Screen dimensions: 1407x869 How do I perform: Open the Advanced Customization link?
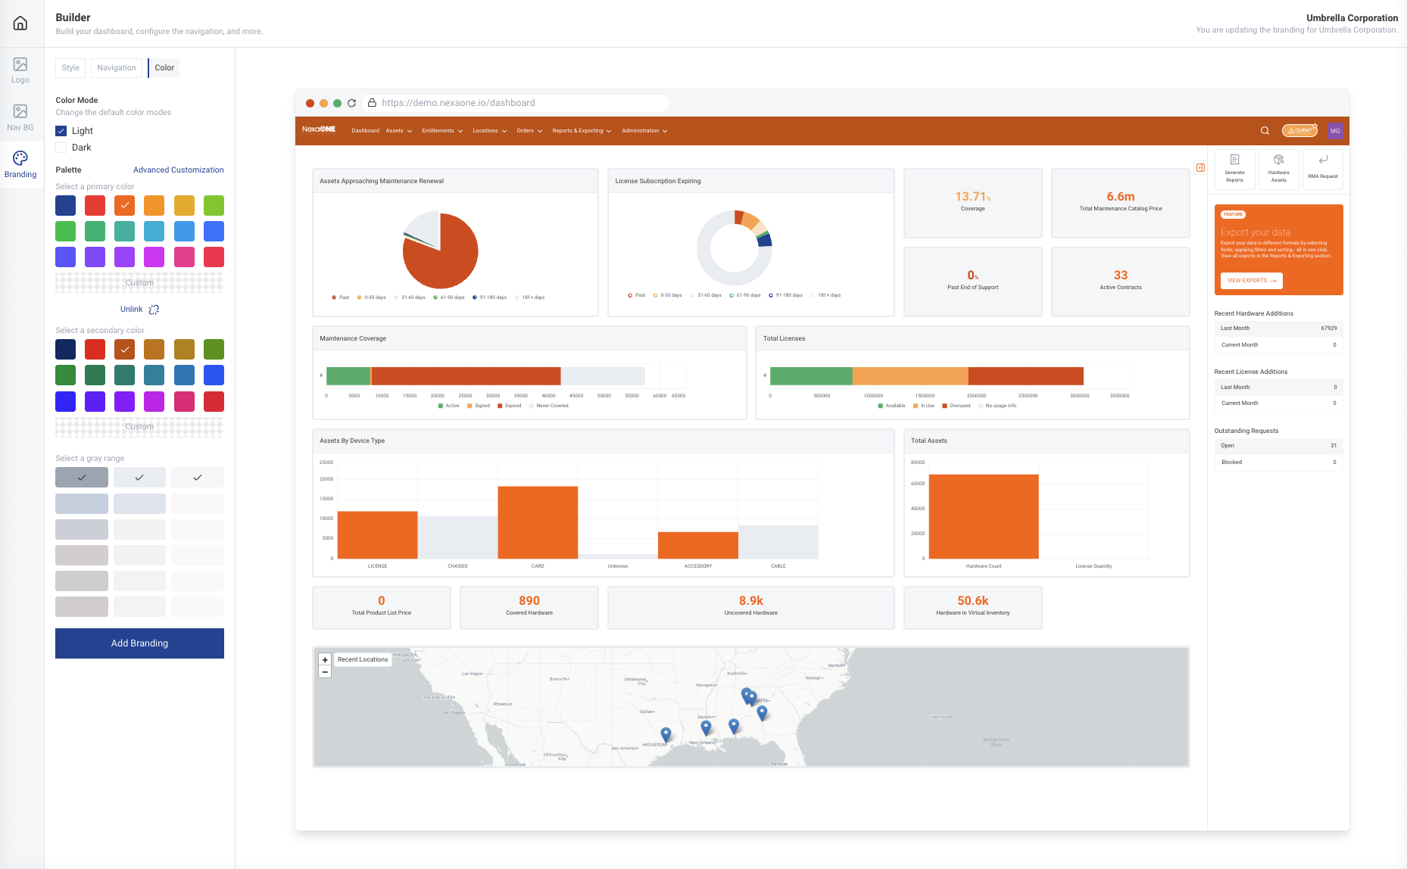178,170
